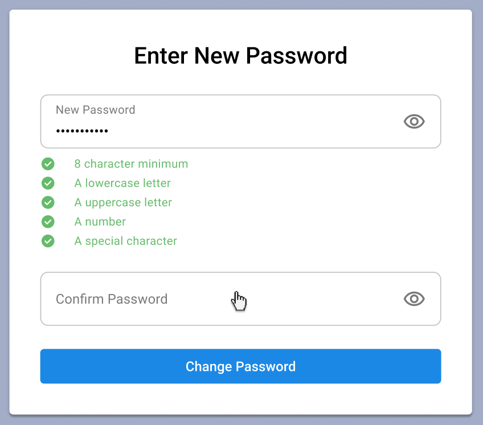Click white card space below Change Password
The height and width of the screenshot is (425, 483).
[x=240, y=399]
